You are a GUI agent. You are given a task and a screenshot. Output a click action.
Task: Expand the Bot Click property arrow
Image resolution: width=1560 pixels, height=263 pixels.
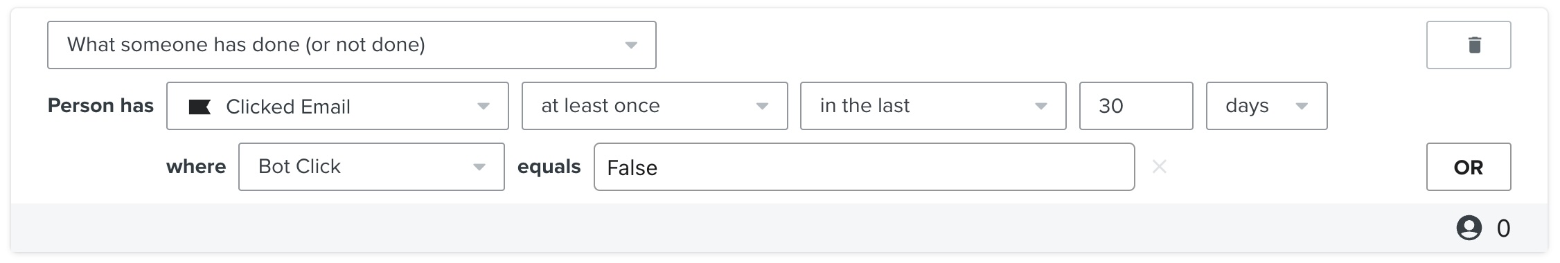(x=479, y=167)
